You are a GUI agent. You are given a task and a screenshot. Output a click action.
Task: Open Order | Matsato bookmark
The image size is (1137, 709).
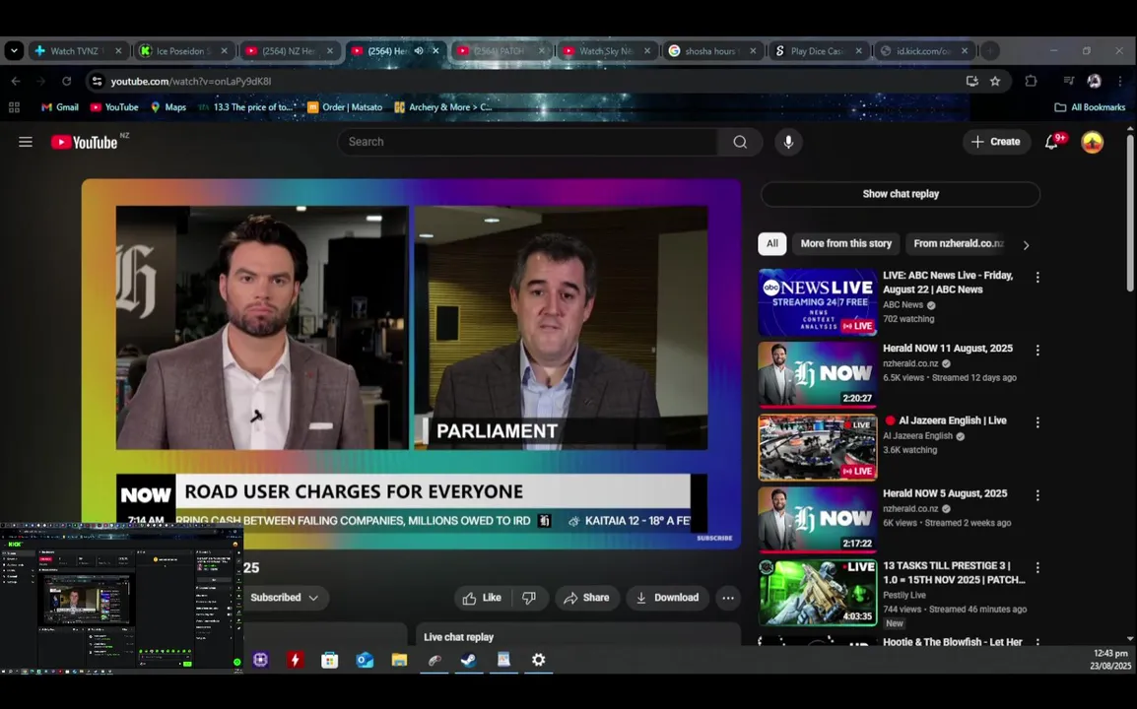345,107
